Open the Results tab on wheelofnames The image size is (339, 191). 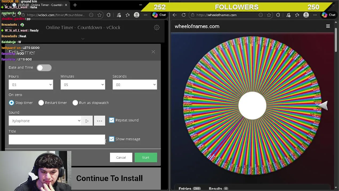click(x=219, y=189)
